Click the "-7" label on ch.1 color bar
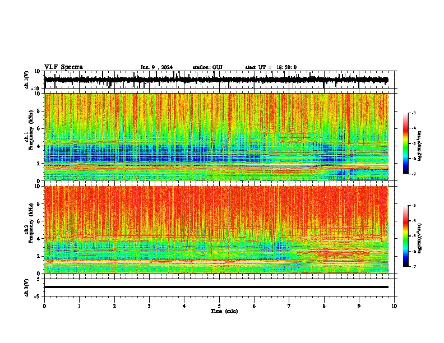The height and width of the screenshot is (343, 444). (x=414, y=174)
